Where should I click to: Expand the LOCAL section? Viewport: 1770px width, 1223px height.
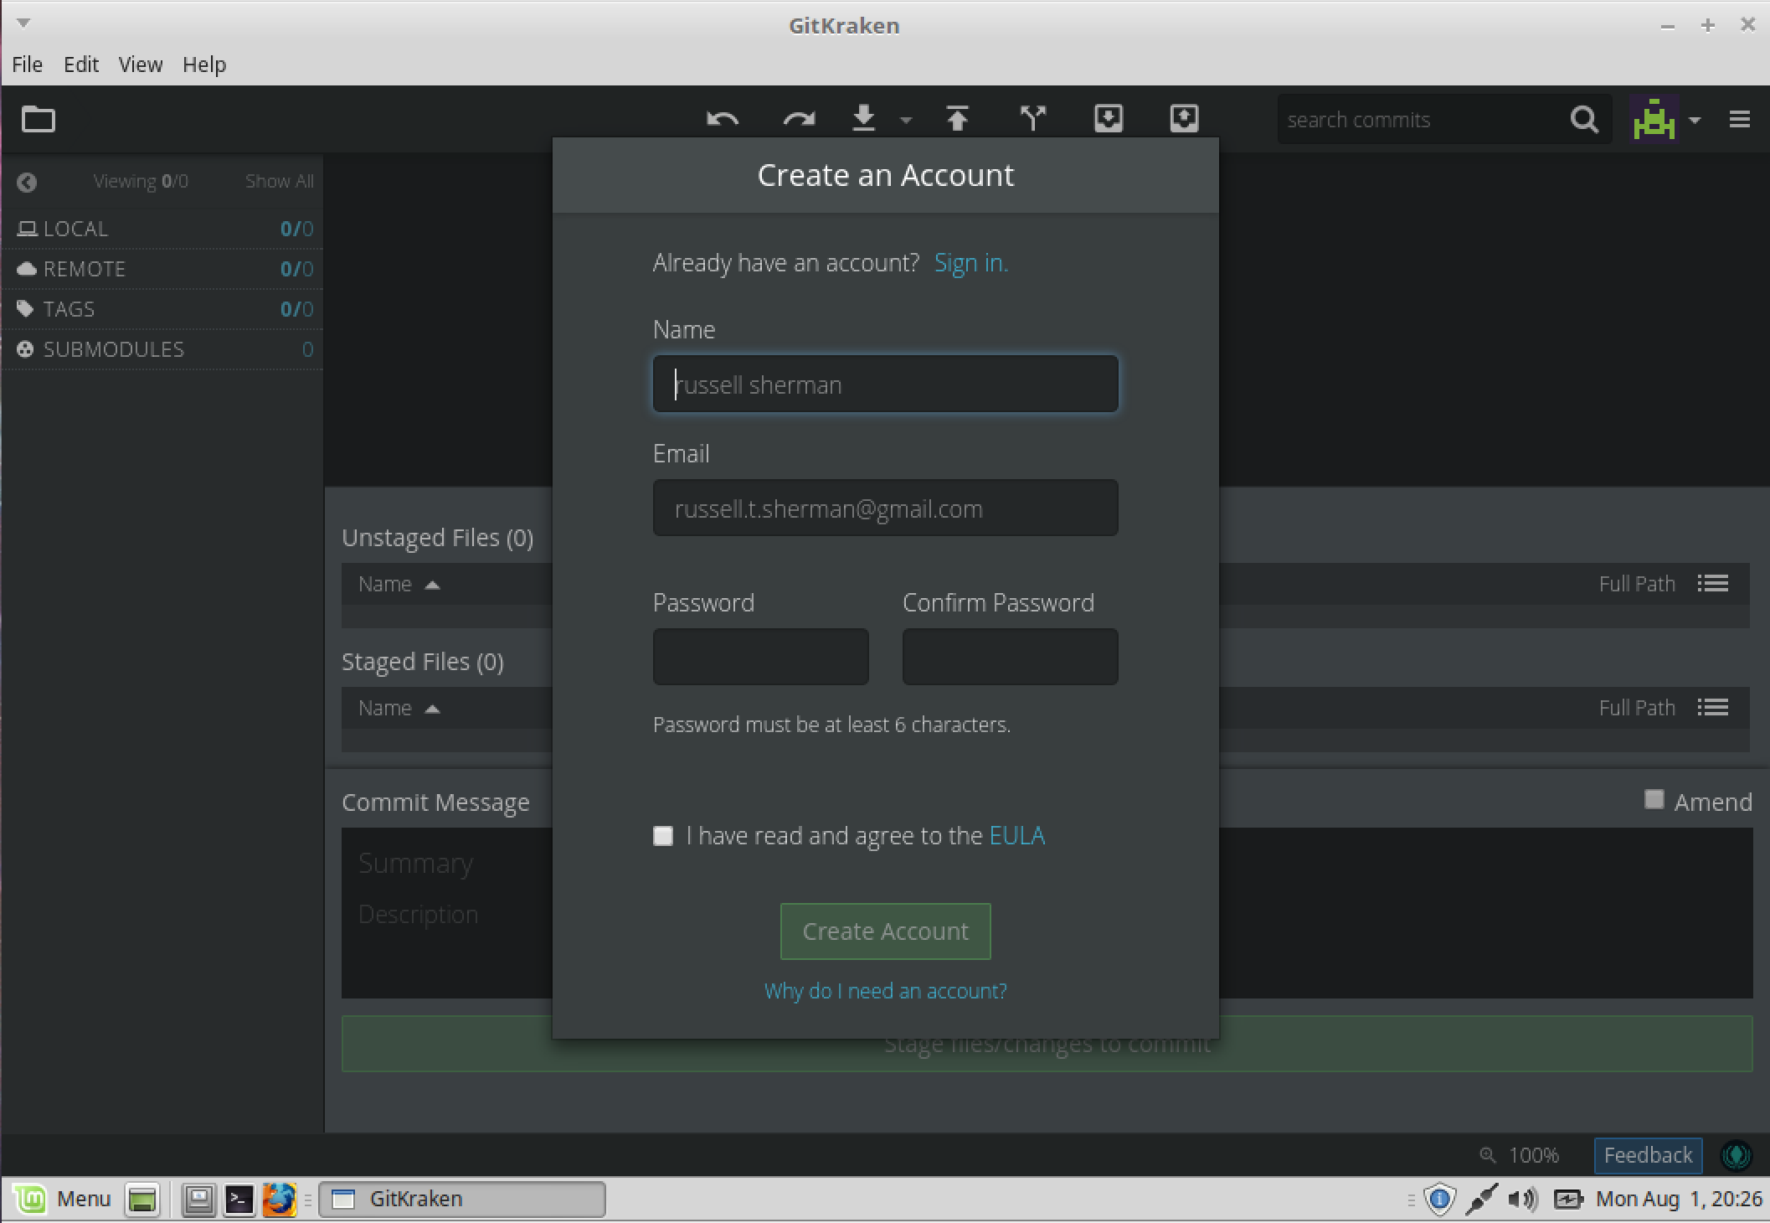click(163, 229)
